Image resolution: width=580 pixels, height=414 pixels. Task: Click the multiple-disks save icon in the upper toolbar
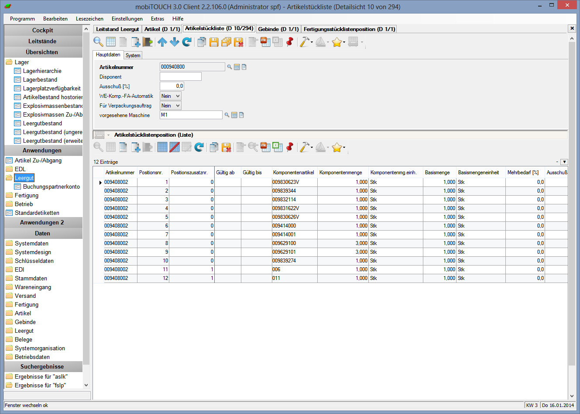tap(226, 42)
